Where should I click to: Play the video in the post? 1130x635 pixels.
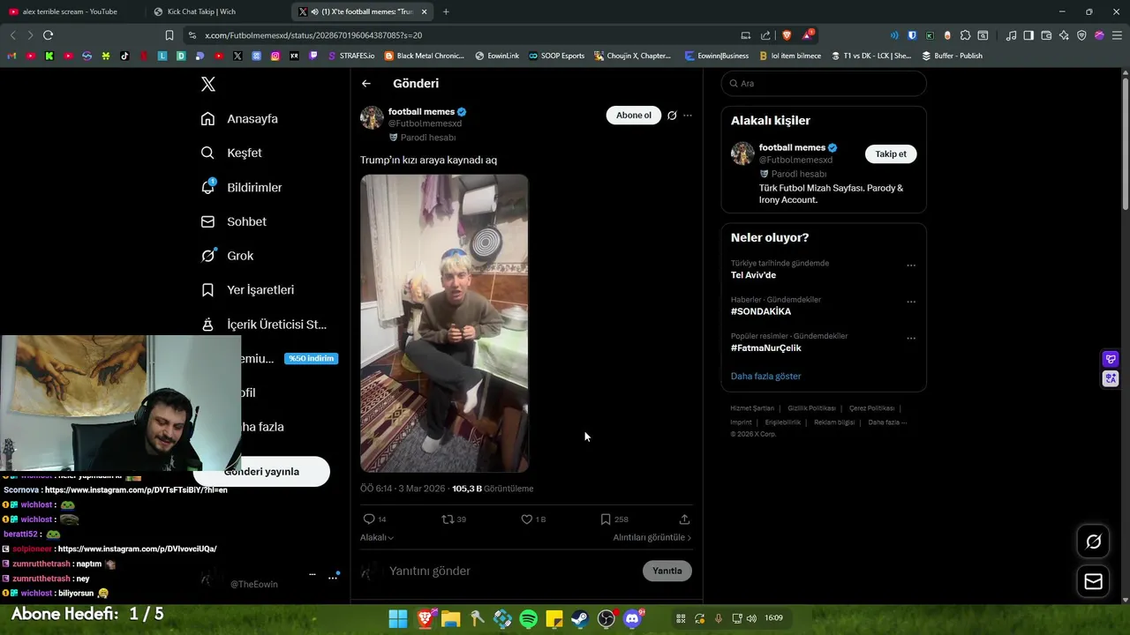click(444, 323)
